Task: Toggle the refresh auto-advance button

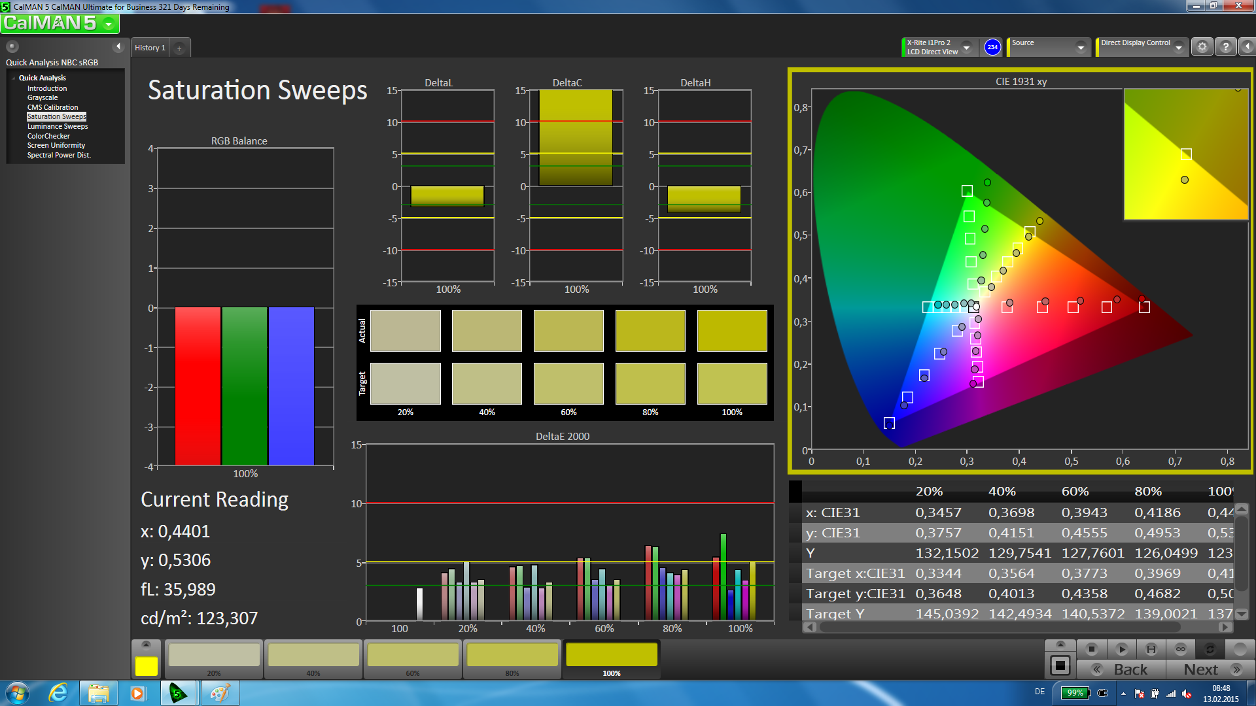Action: [1210, 649]
